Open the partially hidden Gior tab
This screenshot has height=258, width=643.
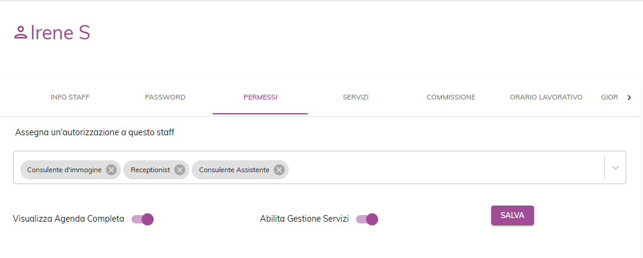tap(609, 97)
